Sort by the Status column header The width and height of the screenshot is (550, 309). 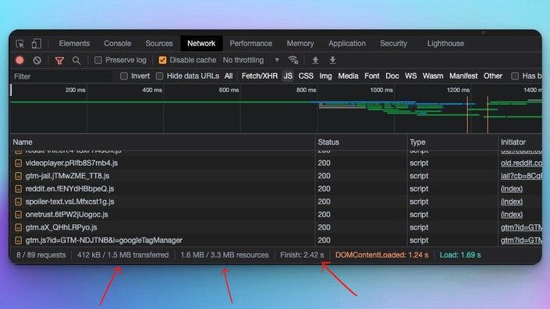(361, 142)
